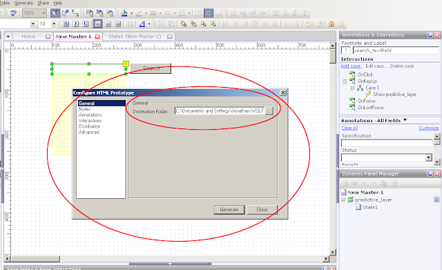Click the browse ellipsis button for Destination Folder
442x270 pixels.
click(269, 110)
